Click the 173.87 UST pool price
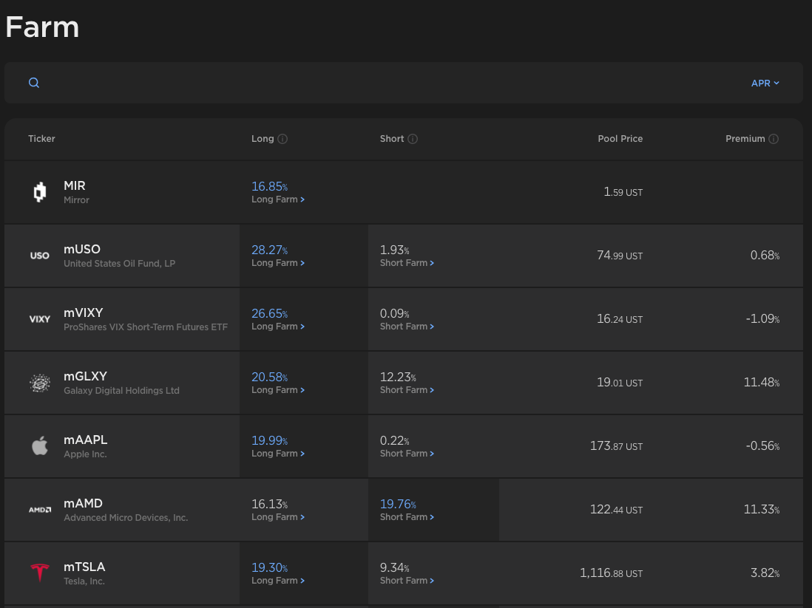Screen dimensions: 812x608 click(x=616, y=446)
